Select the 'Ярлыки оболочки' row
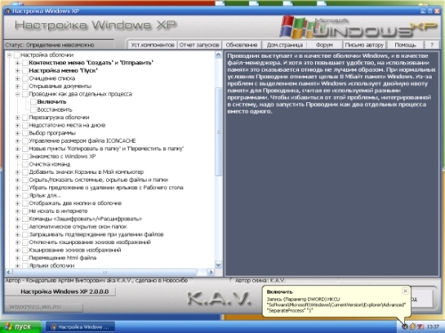 coord(52,266)
